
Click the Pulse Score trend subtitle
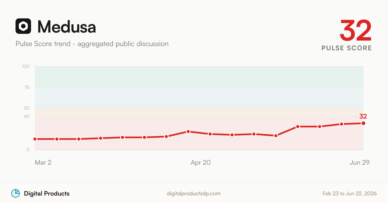(92, 44)
